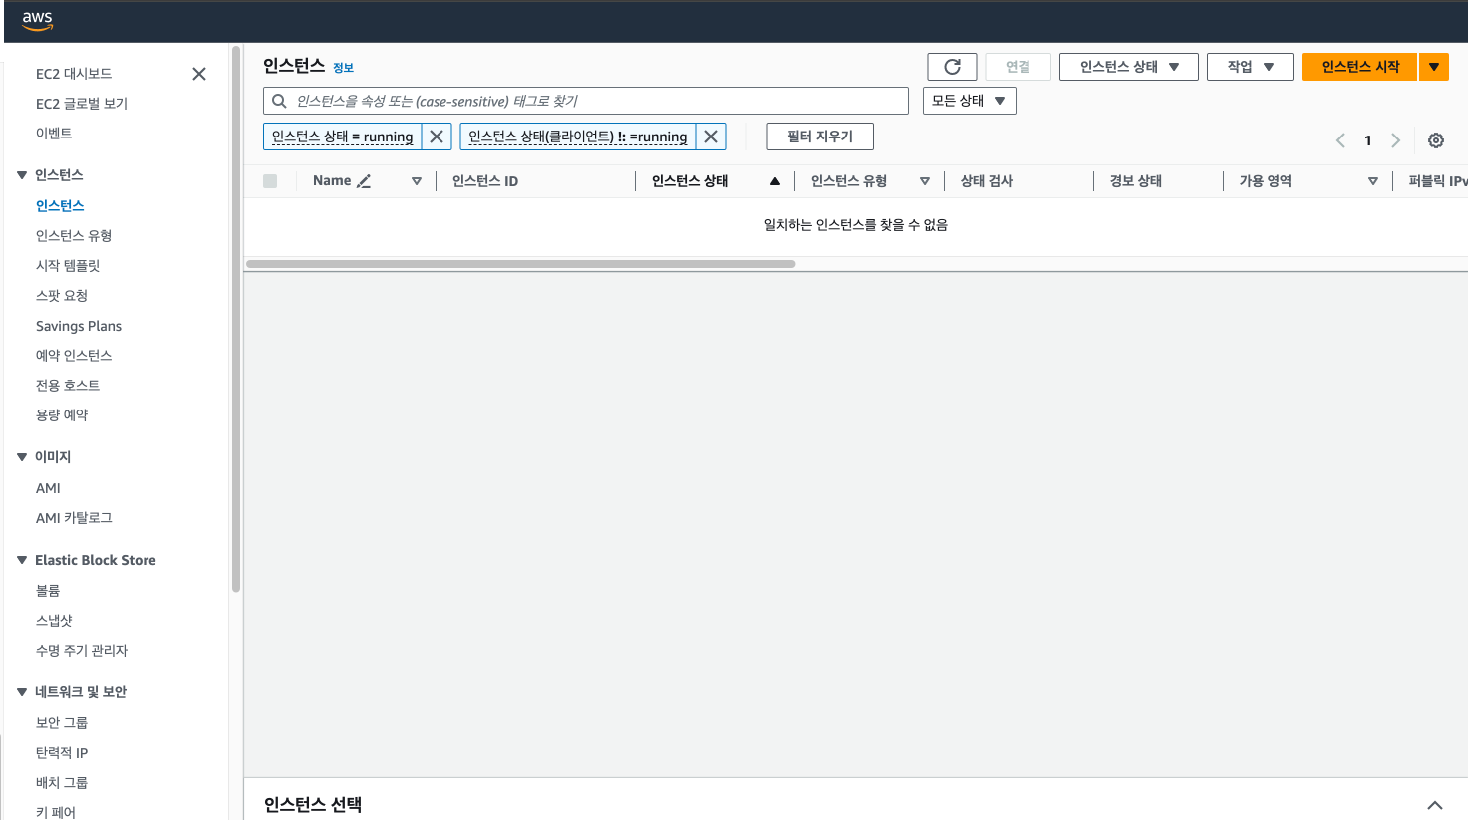Open 스냅샷 in sidebar

54,621
